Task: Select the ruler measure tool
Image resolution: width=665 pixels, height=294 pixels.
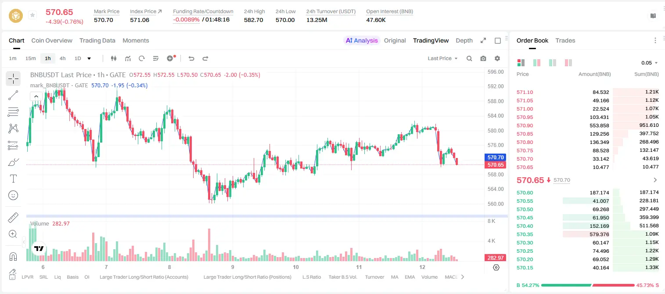Action: click(x=13, y=218)
